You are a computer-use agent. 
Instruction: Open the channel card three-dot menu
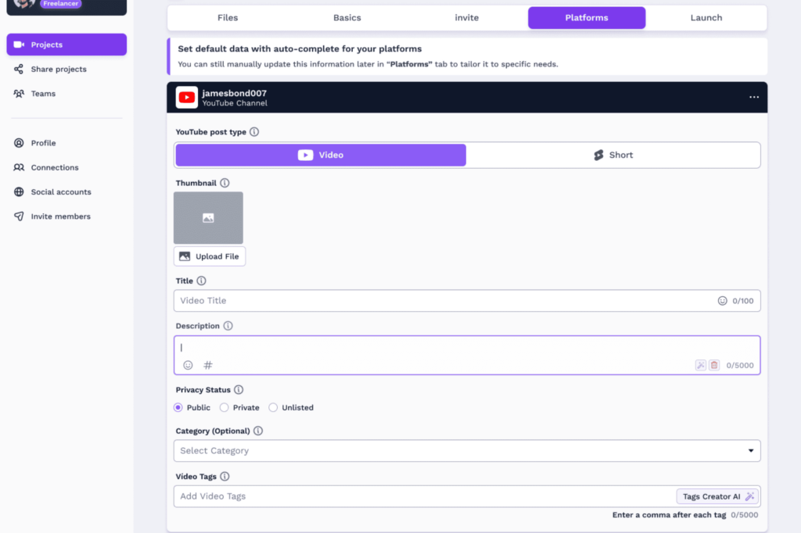pyautogui.click(x=753, y=97)
